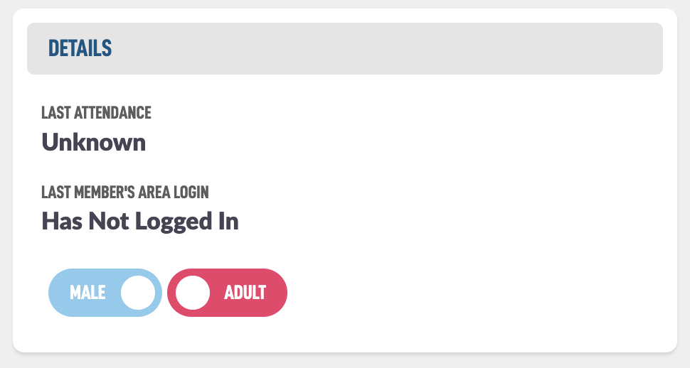Image resolution: width=690 pixels, height=368 pixels.
Task: Click the DETAILS heading text
Action: point(80,48)
